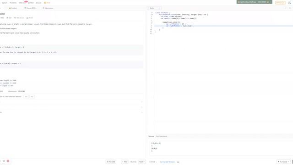Click the dislike count icon under title
This screenshot has width=293, height=165.
click(x=9, y=18)
